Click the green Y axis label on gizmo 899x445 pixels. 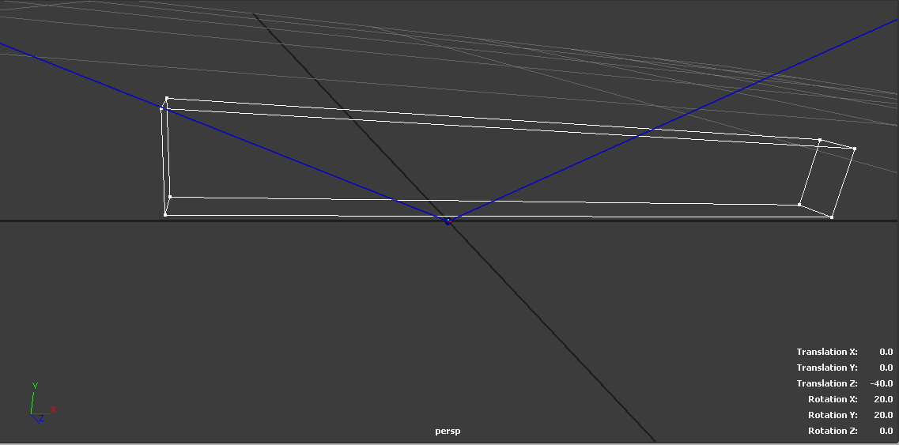[35, 386]
